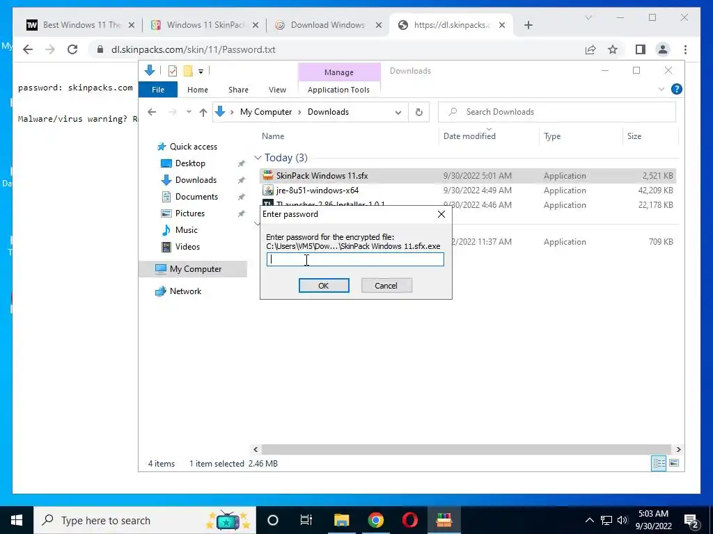Close the Enter password dialog
This screenshot has width=713, height=534.
(x=441, y=214)
